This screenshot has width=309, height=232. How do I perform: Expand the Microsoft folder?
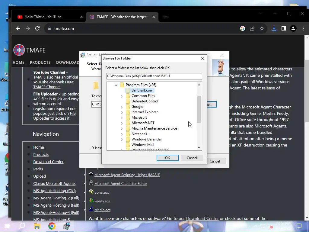click(122, 118)
